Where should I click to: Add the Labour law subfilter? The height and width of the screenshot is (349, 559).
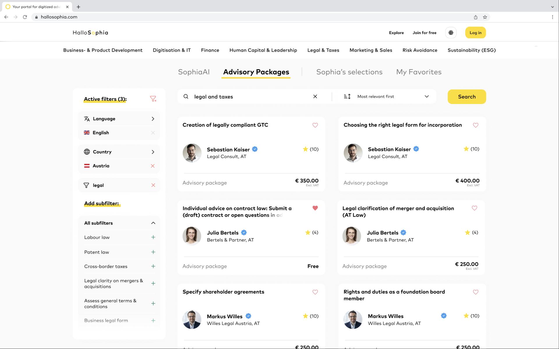pyautogui.click(x=153, y=237)
